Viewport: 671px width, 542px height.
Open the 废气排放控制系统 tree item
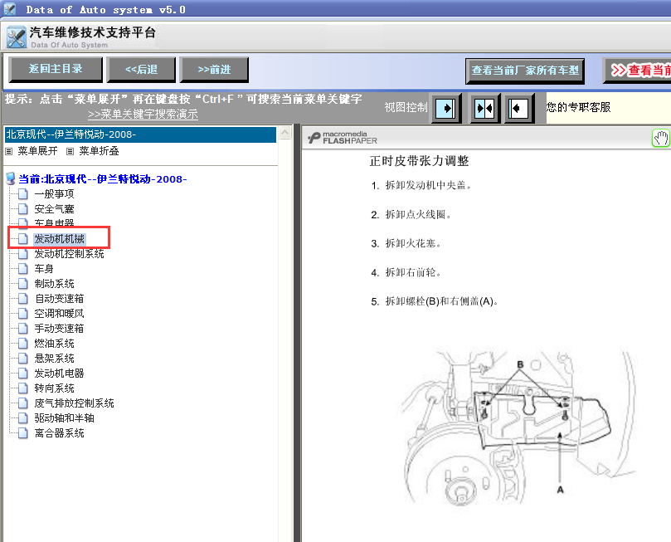click(75, 403)
